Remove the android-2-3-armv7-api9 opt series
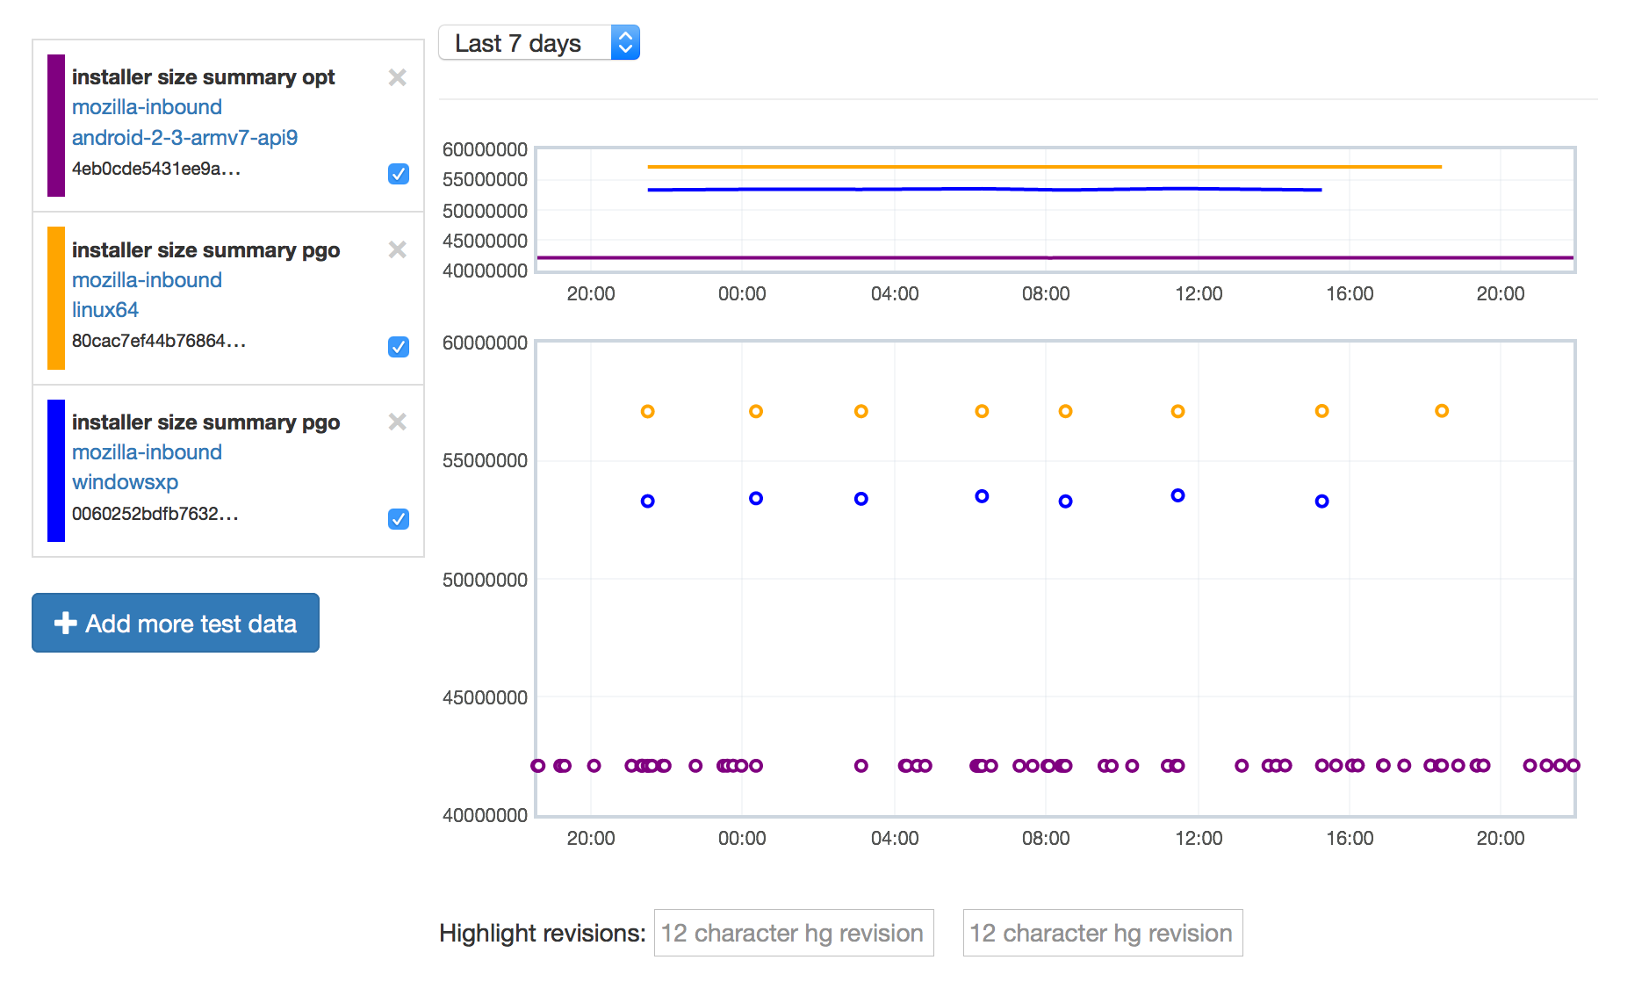The height and width of the screenshot is (996, 1649). pyautogui.click(x=397, y=77)
